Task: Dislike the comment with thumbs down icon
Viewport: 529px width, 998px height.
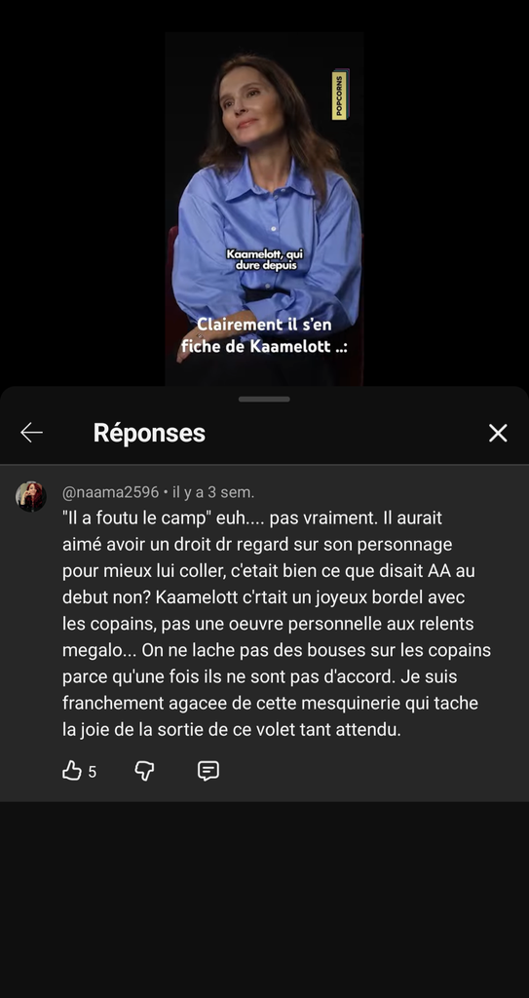Action: pyautogui.click(x=144, y=771)
